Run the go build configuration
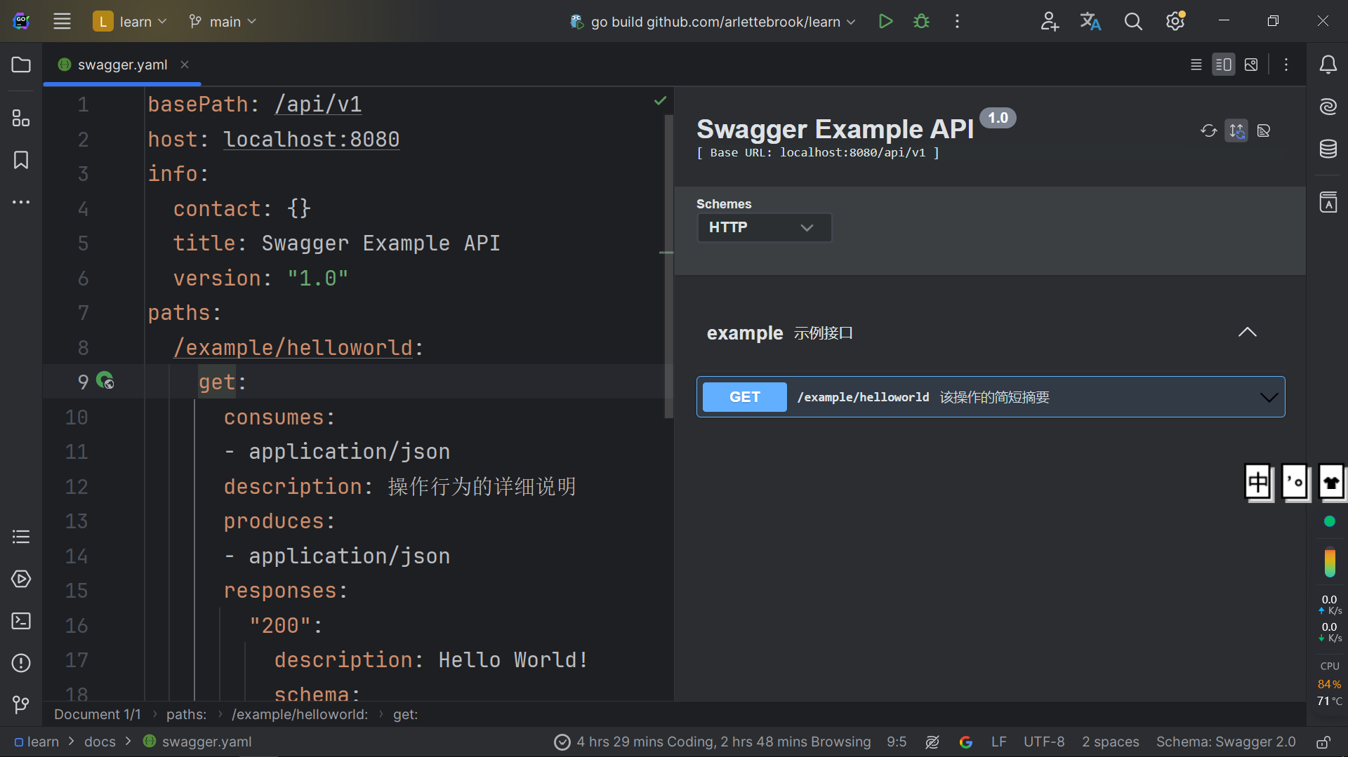The width and height of the screenshot is (1348, 757). point(885,21)
